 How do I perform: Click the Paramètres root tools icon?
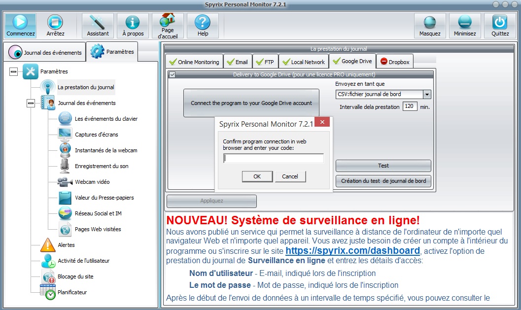coord(30,71)
